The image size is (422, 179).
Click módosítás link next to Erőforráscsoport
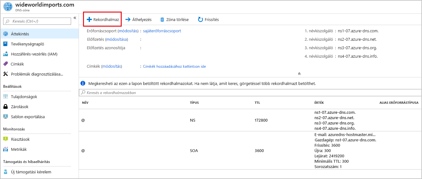click(128, 31)
